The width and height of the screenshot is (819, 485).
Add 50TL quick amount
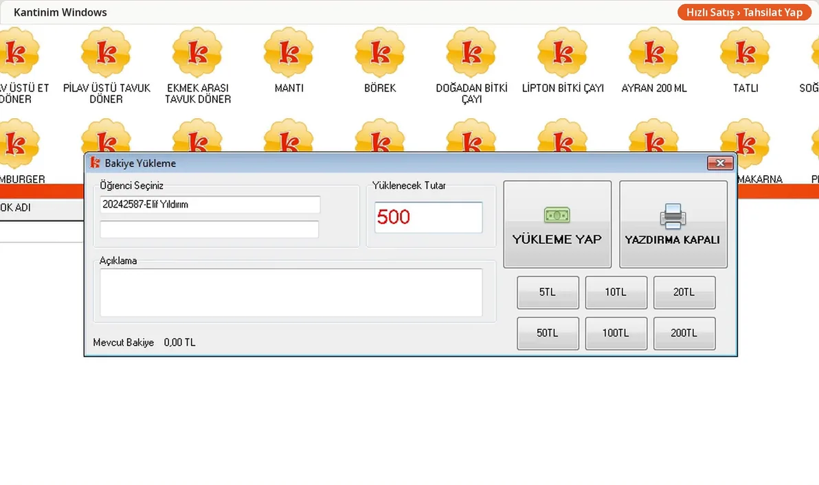[x=548, y=333]
